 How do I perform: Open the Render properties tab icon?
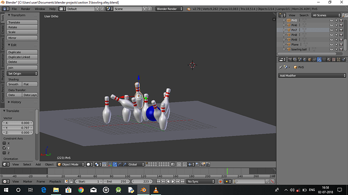pyautogui.click(x=290, y=59)
